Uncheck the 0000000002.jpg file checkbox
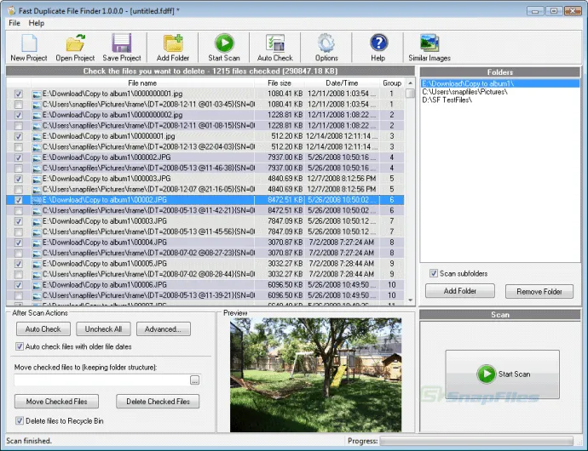 coord(18,116)
